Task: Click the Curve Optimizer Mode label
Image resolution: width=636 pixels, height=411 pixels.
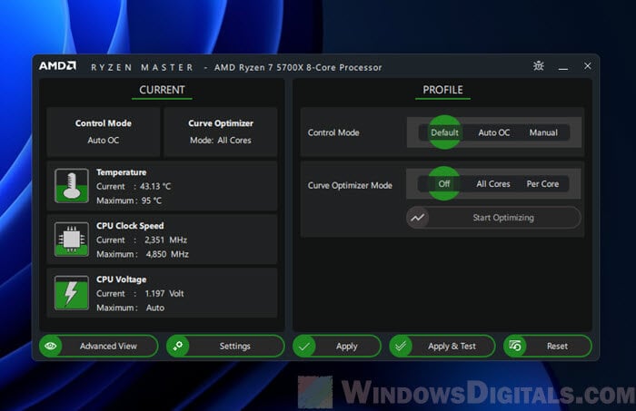Action: click(x=350, y=185)
